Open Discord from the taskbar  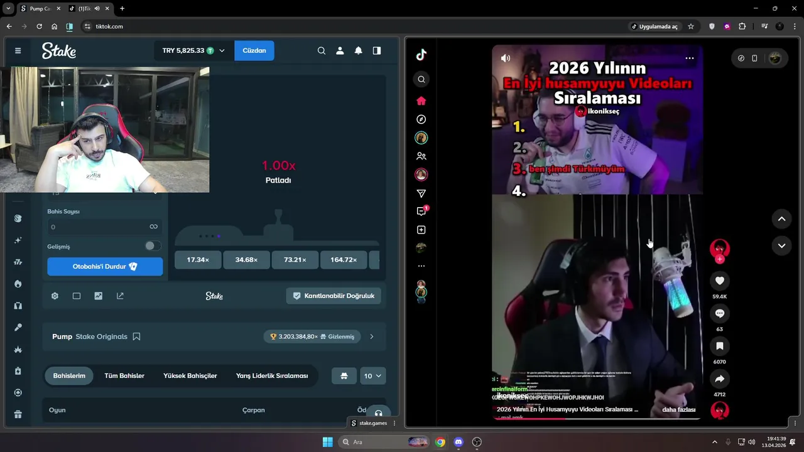coord(459,442)
